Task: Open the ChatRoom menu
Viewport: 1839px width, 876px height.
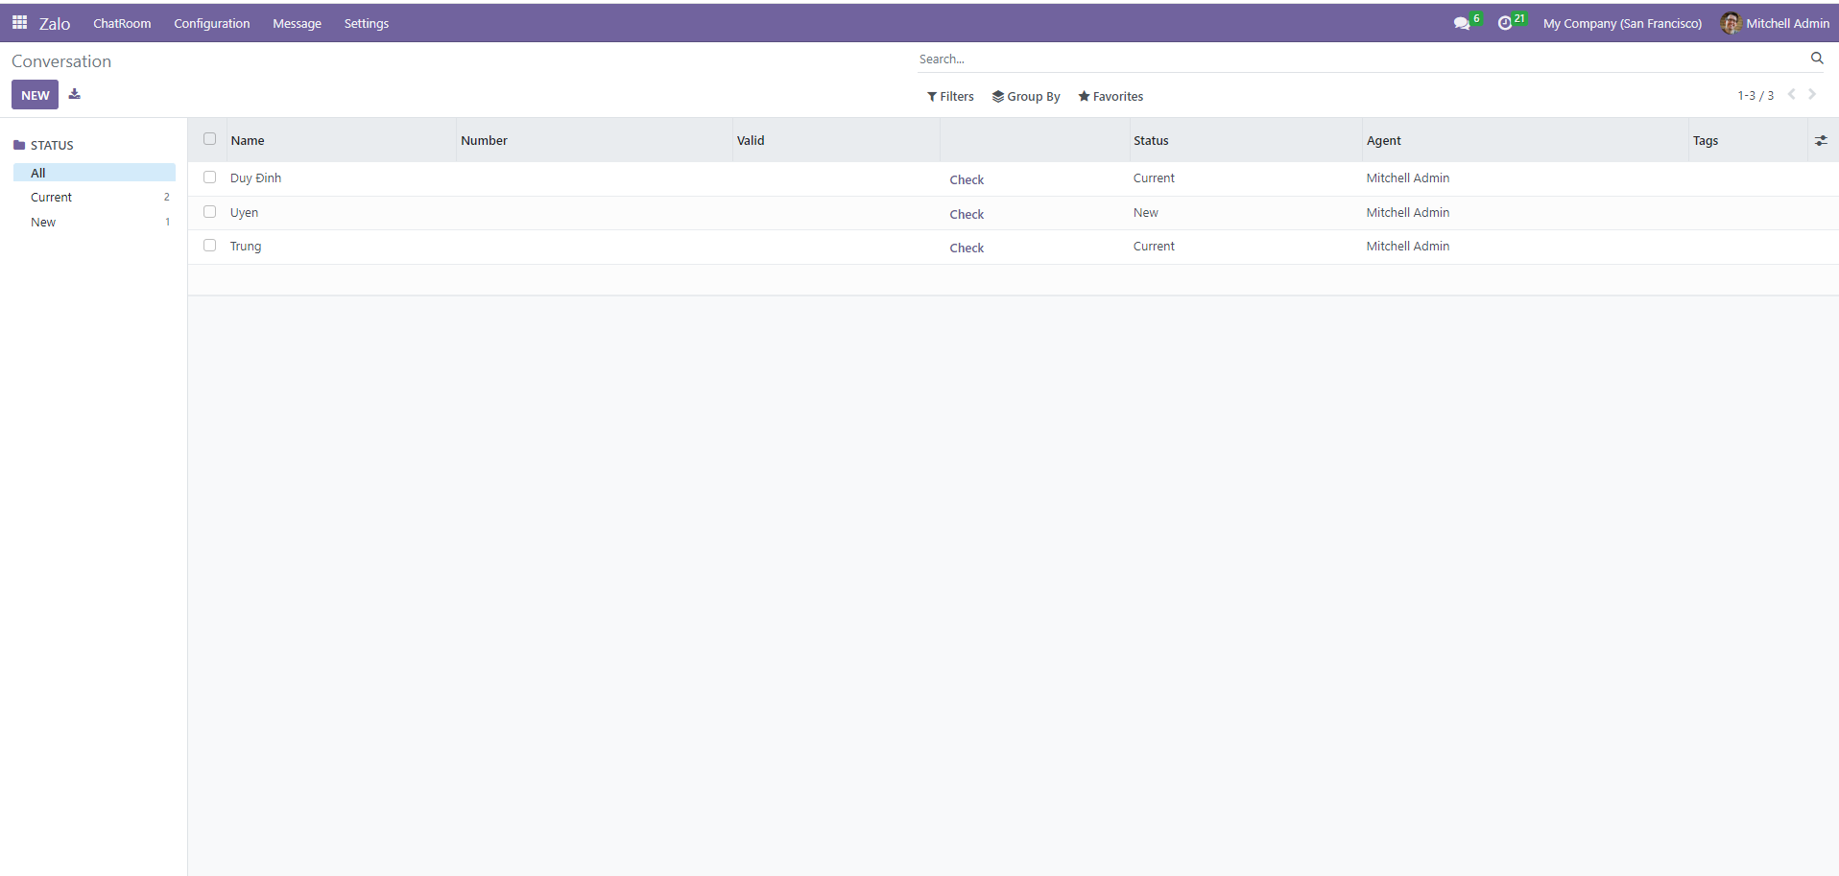Action: tap(122, 23)
